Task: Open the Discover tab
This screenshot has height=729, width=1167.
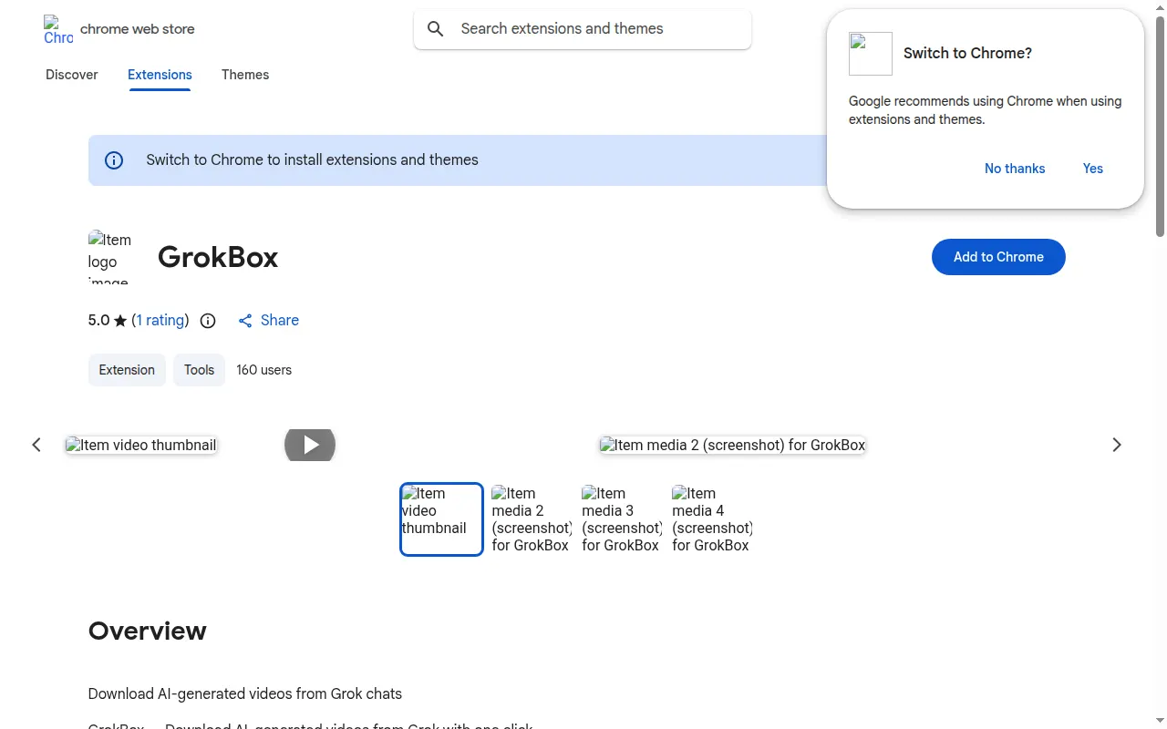Action: [x=72, y=75]
